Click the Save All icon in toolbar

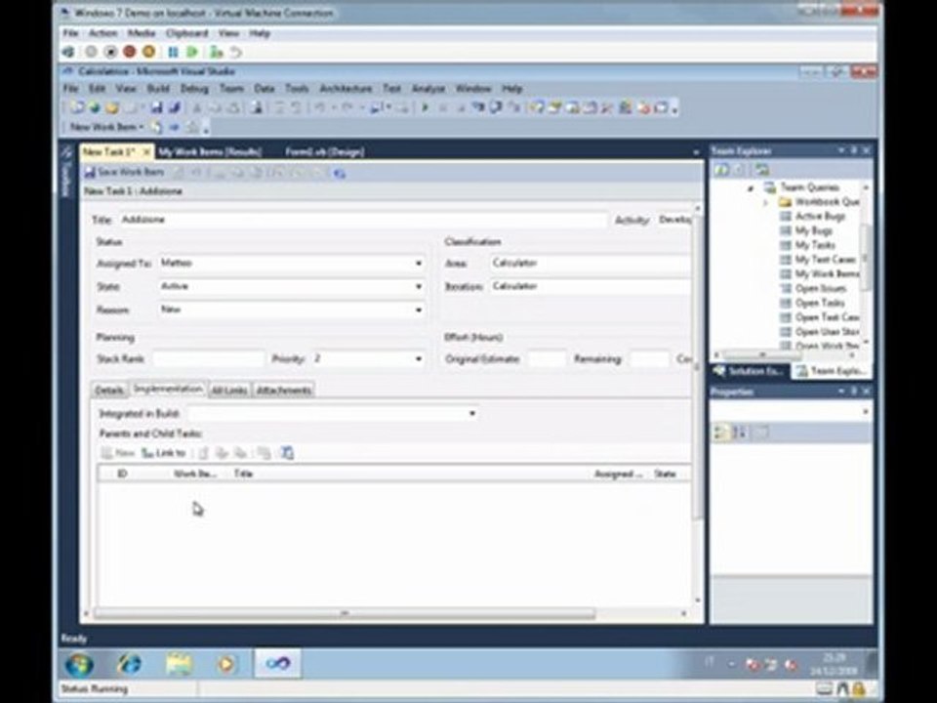[174, 108]
